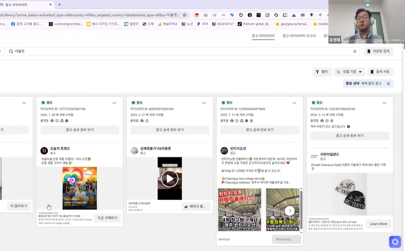Screen dimensions: 405x251
Task: Play the 김해명품가구&아울렛 video
Action: tap(169, 178)
